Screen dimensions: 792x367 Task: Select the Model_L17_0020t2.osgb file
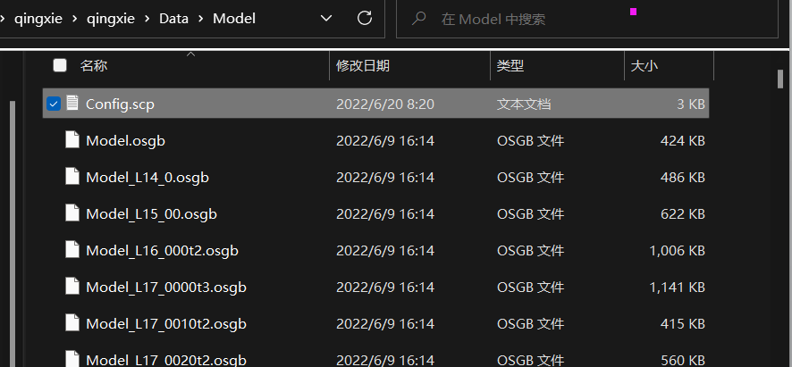click(x=166, y=360)
